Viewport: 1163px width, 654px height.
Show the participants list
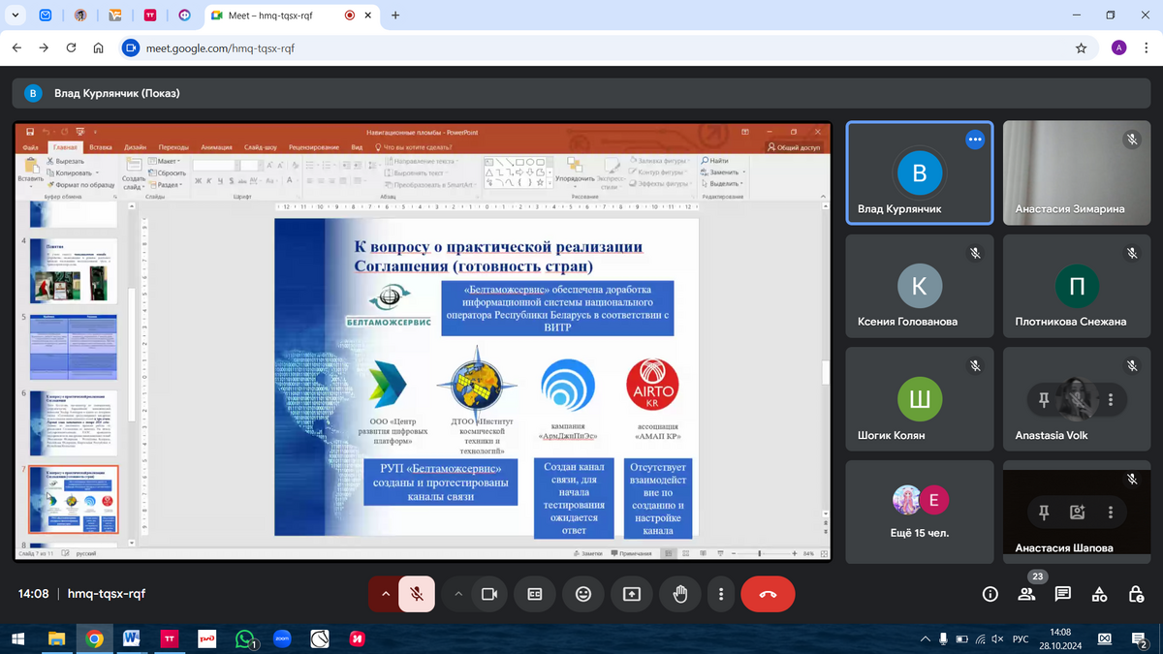pos(1027,594)
